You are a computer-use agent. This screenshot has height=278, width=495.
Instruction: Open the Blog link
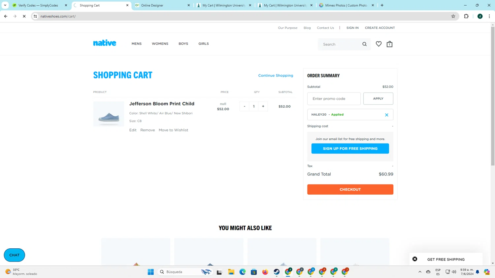[307, 28]
